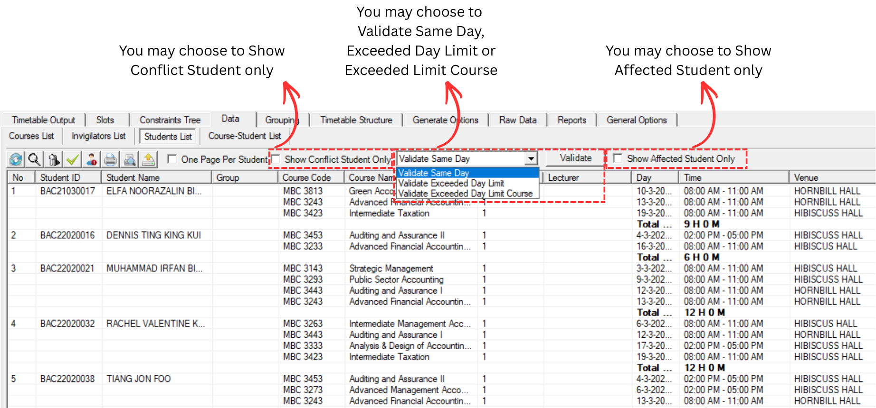Open the General Options tab

pyautogui.click(x=637, y=120)
